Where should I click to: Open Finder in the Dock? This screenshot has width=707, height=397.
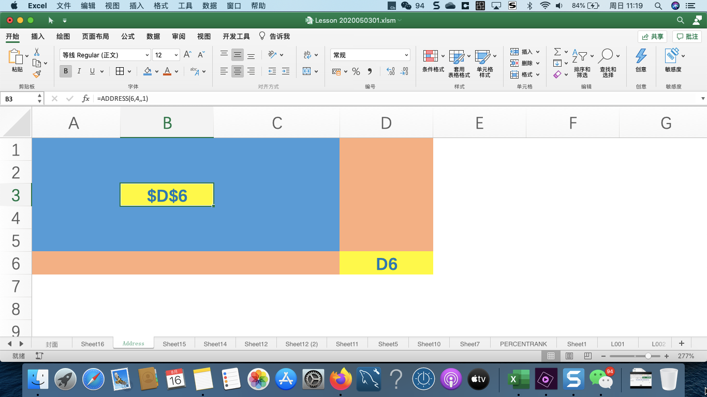click(38, 379)
